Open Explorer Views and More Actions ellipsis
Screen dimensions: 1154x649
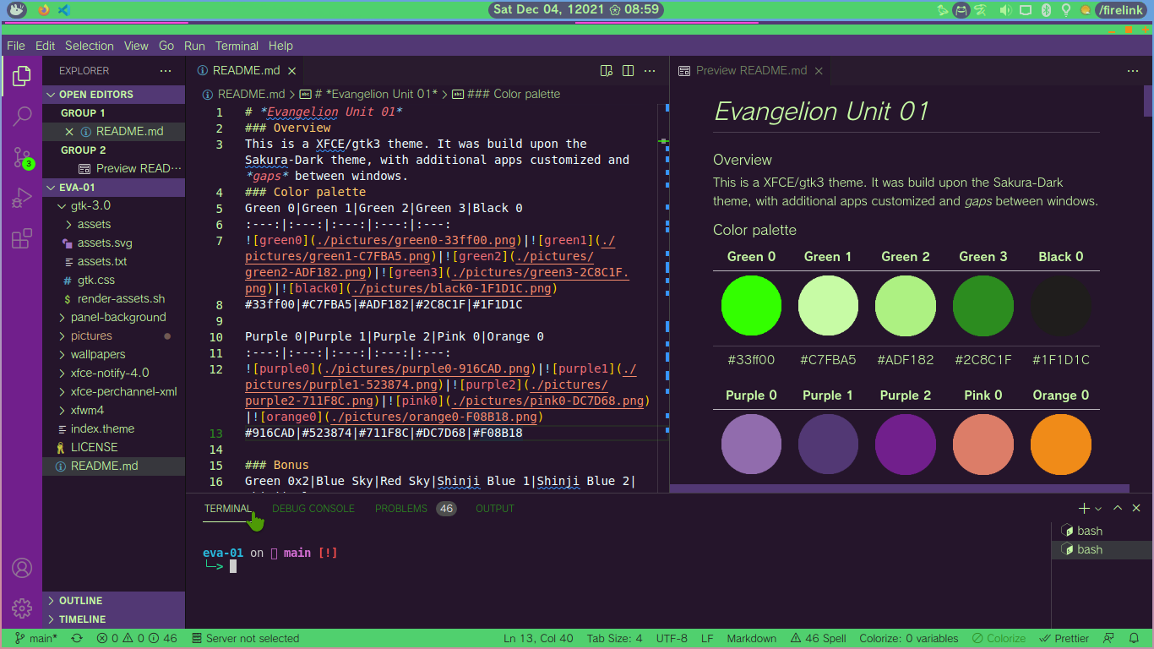(166, 71)
